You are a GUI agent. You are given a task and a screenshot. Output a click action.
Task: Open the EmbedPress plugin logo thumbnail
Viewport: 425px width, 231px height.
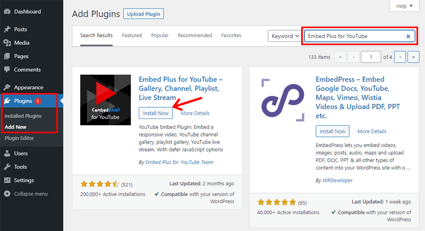[x=283, y=100]
